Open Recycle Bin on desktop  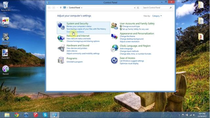tap(6, 6)
